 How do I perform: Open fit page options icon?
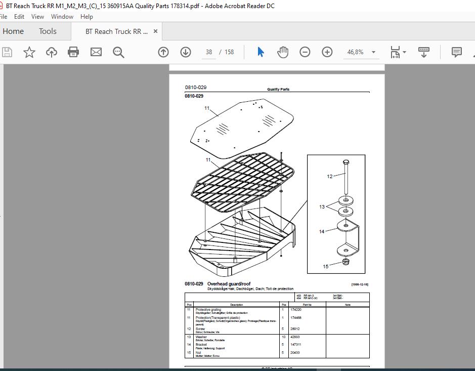pyautogui.click(x=396, y=52)
